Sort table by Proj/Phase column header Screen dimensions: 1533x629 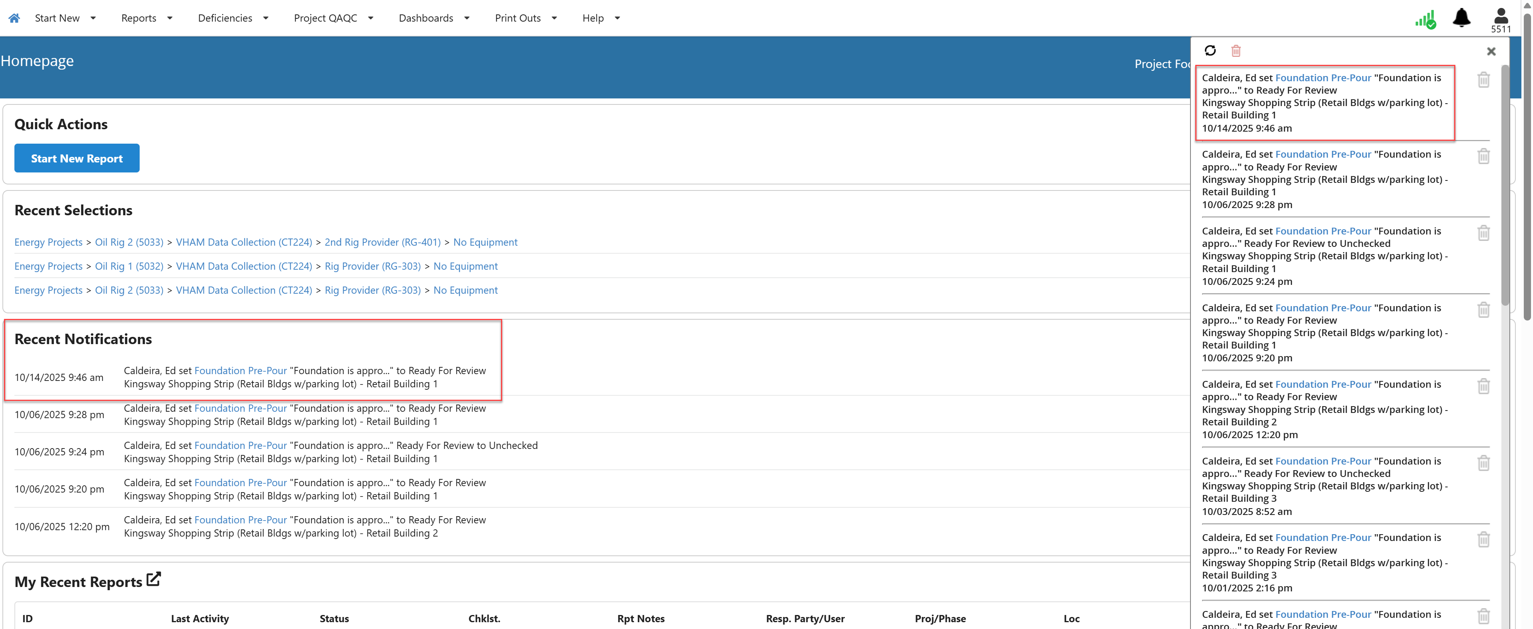pyautogui.click(x=940, y=619)
